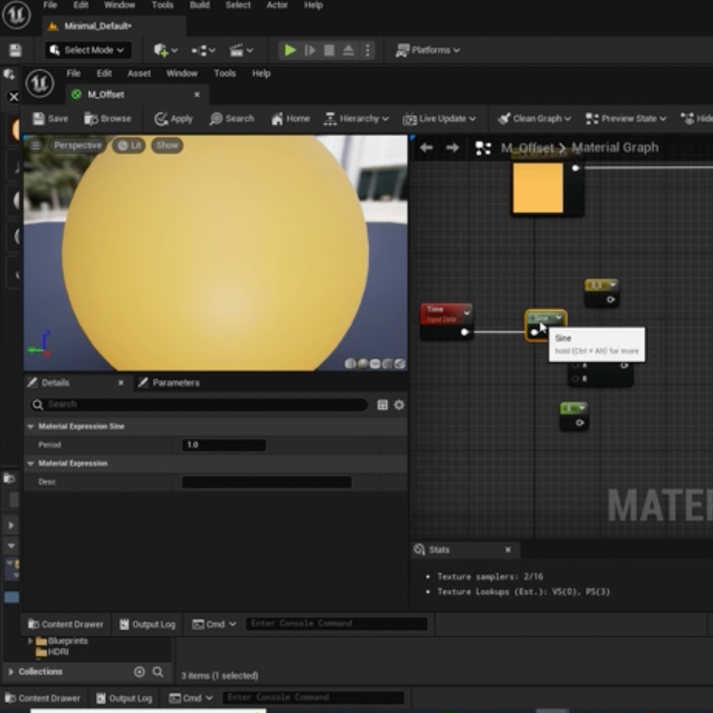Expand the Hierarchy dropdown
713x713 pixels.
tap(356, 118)
